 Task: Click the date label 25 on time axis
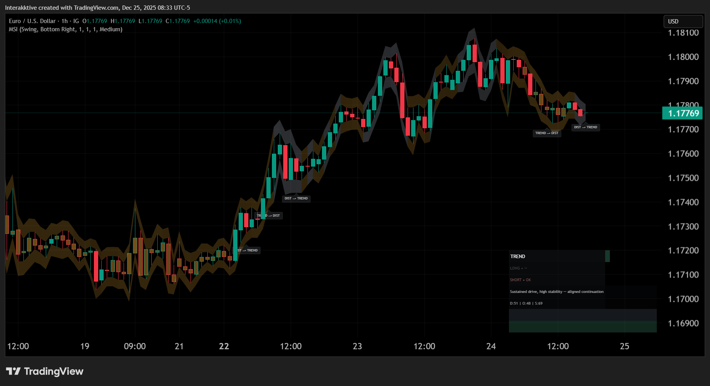point(624,346)
